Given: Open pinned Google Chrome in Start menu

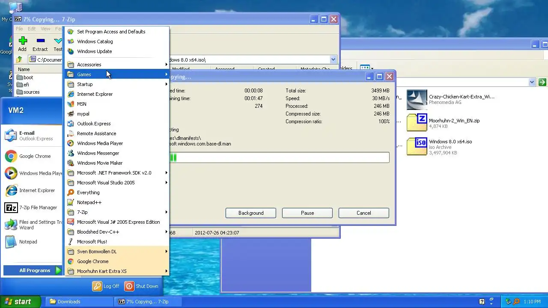Looking at the screenshot, I should (x=32, y=156).
